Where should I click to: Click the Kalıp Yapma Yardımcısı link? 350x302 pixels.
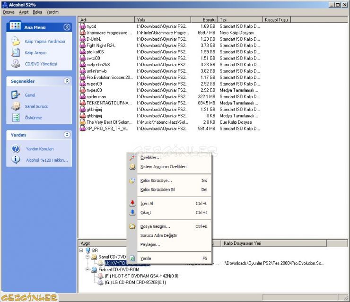click(45, 42)
